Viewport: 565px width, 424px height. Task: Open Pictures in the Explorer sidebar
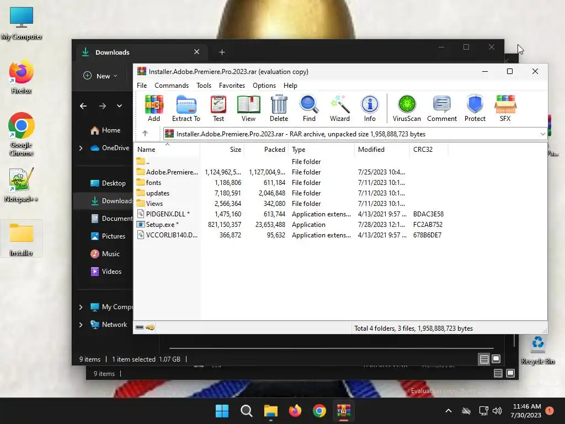click(108, 236)
